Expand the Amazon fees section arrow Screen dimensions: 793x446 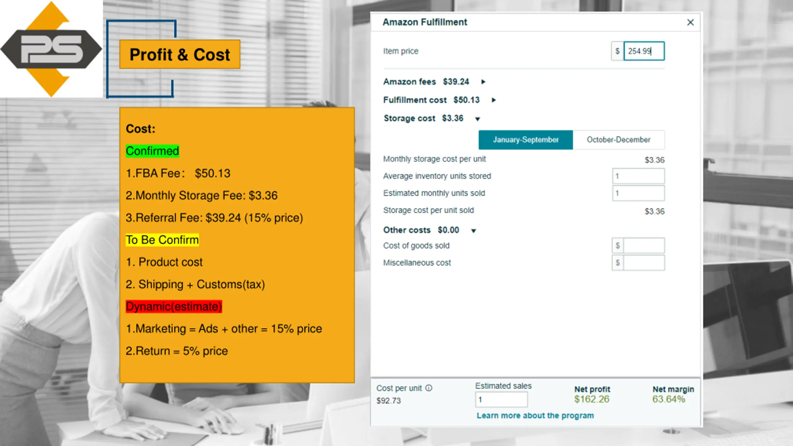tap(483, 82)
